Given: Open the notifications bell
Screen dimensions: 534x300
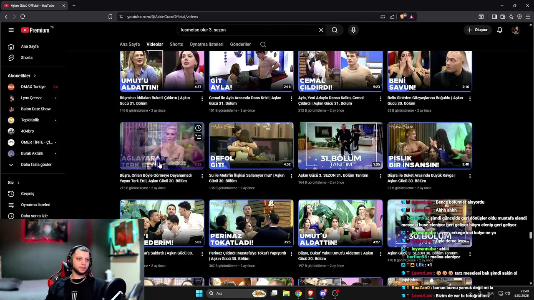Looking at the screenshot, I should click(500, 30).
